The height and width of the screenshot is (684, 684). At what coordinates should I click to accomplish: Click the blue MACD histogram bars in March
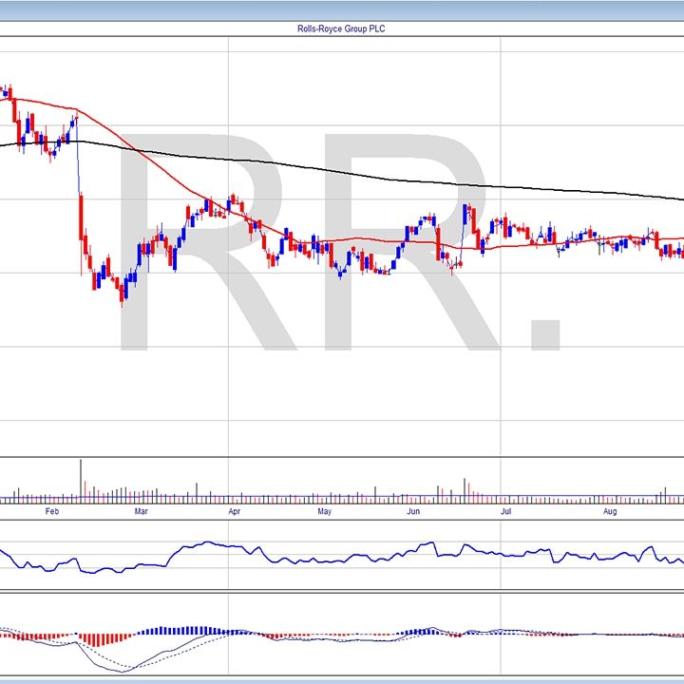pos(176,630)
